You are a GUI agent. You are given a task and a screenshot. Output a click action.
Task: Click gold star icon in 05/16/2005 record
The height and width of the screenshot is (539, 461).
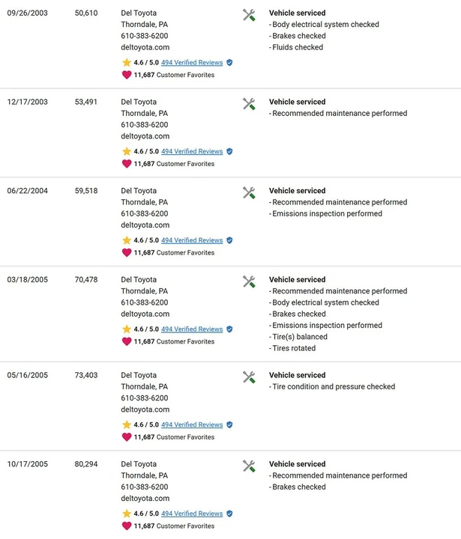[127, 424]
